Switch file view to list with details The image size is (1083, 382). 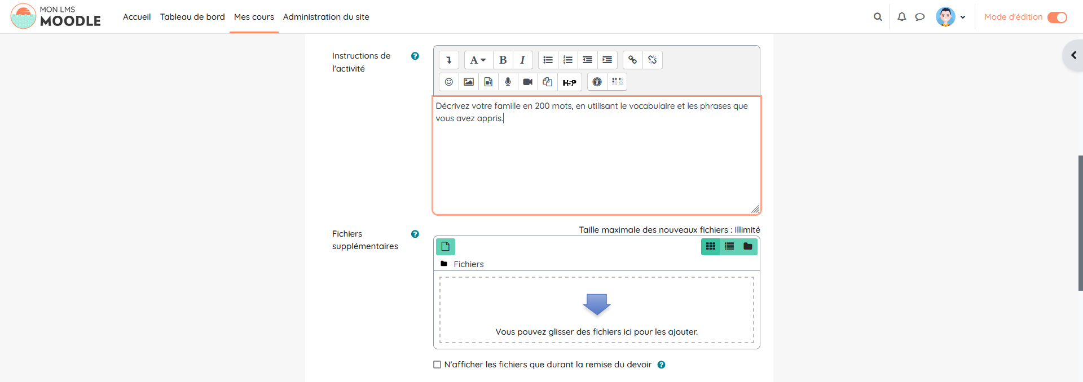pos(729,247)
